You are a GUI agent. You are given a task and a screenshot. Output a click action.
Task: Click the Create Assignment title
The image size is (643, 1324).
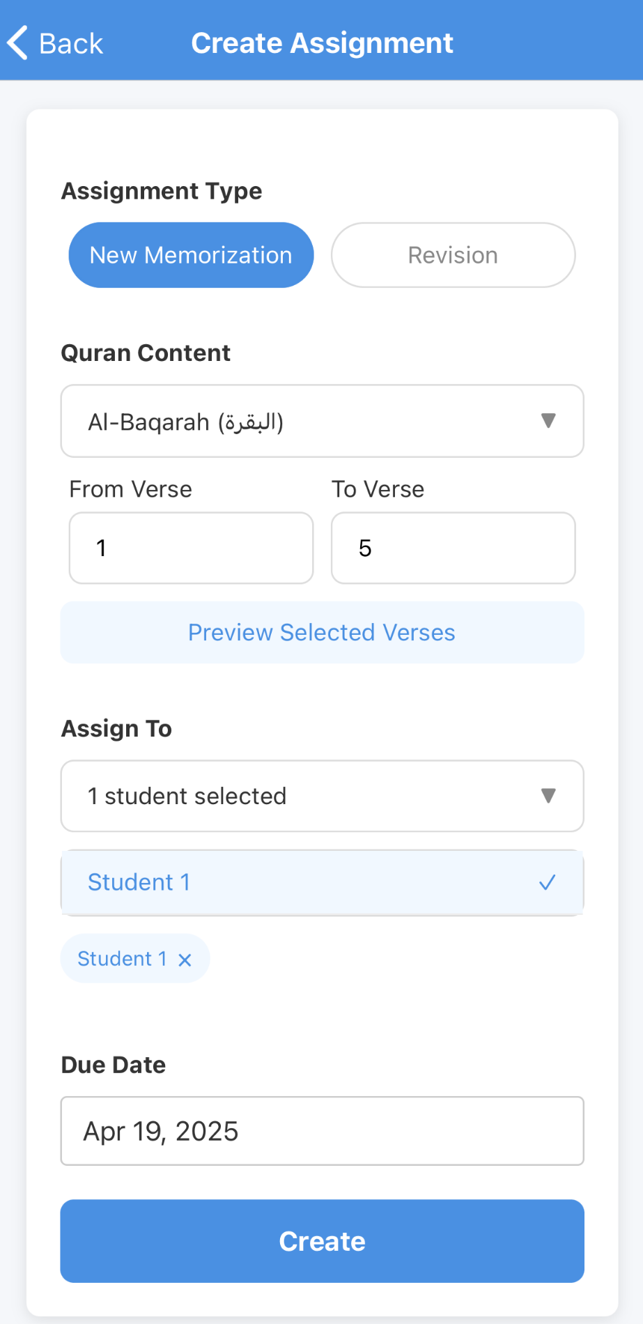pos(321,43)
